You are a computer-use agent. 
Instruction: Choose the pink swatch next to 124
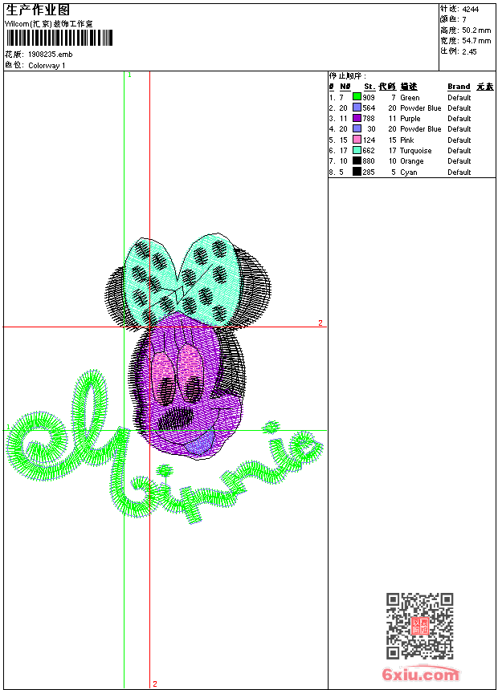[x=357, y=140]
